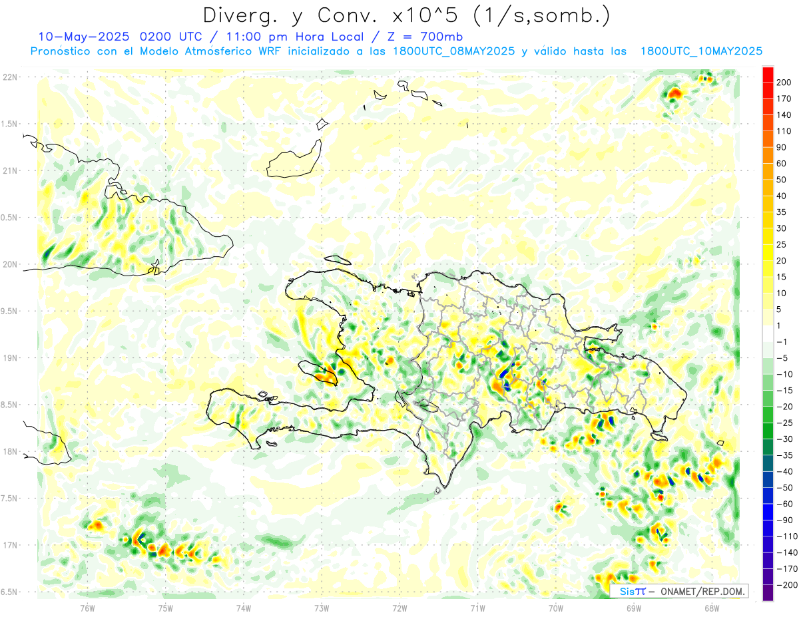Click the '69W' longitude label
The width and height of the screenshot is (799, 617).
click(634, 608)
